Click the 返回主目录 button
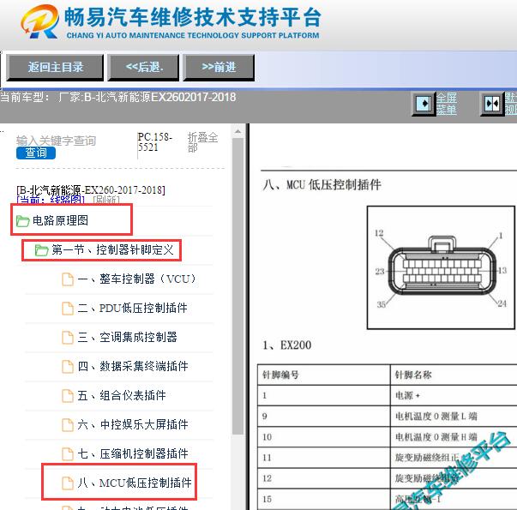The height and width of the screenshot is (510, 517). tap(55, 67)
